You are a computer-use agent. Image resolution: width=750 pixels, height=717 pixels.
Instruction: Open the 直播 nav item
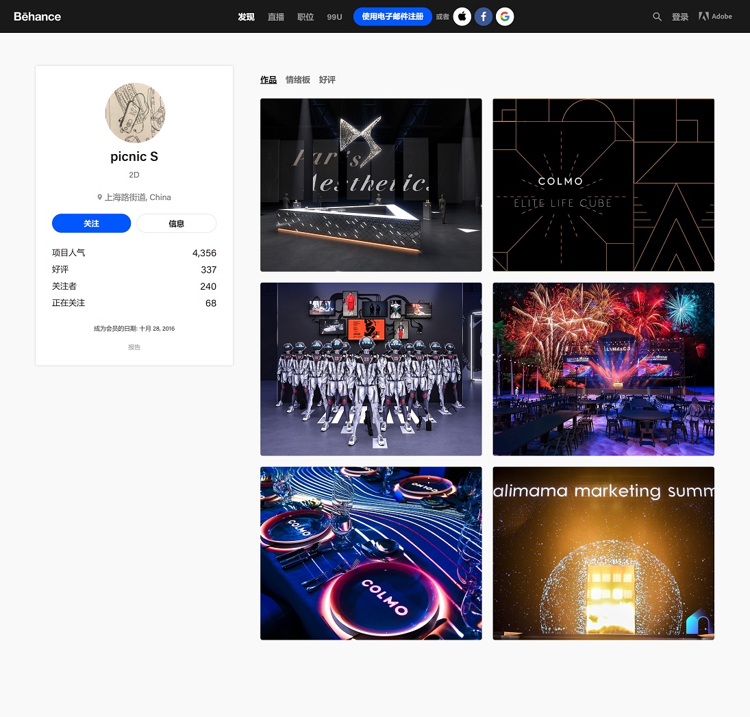click(276, 16)
